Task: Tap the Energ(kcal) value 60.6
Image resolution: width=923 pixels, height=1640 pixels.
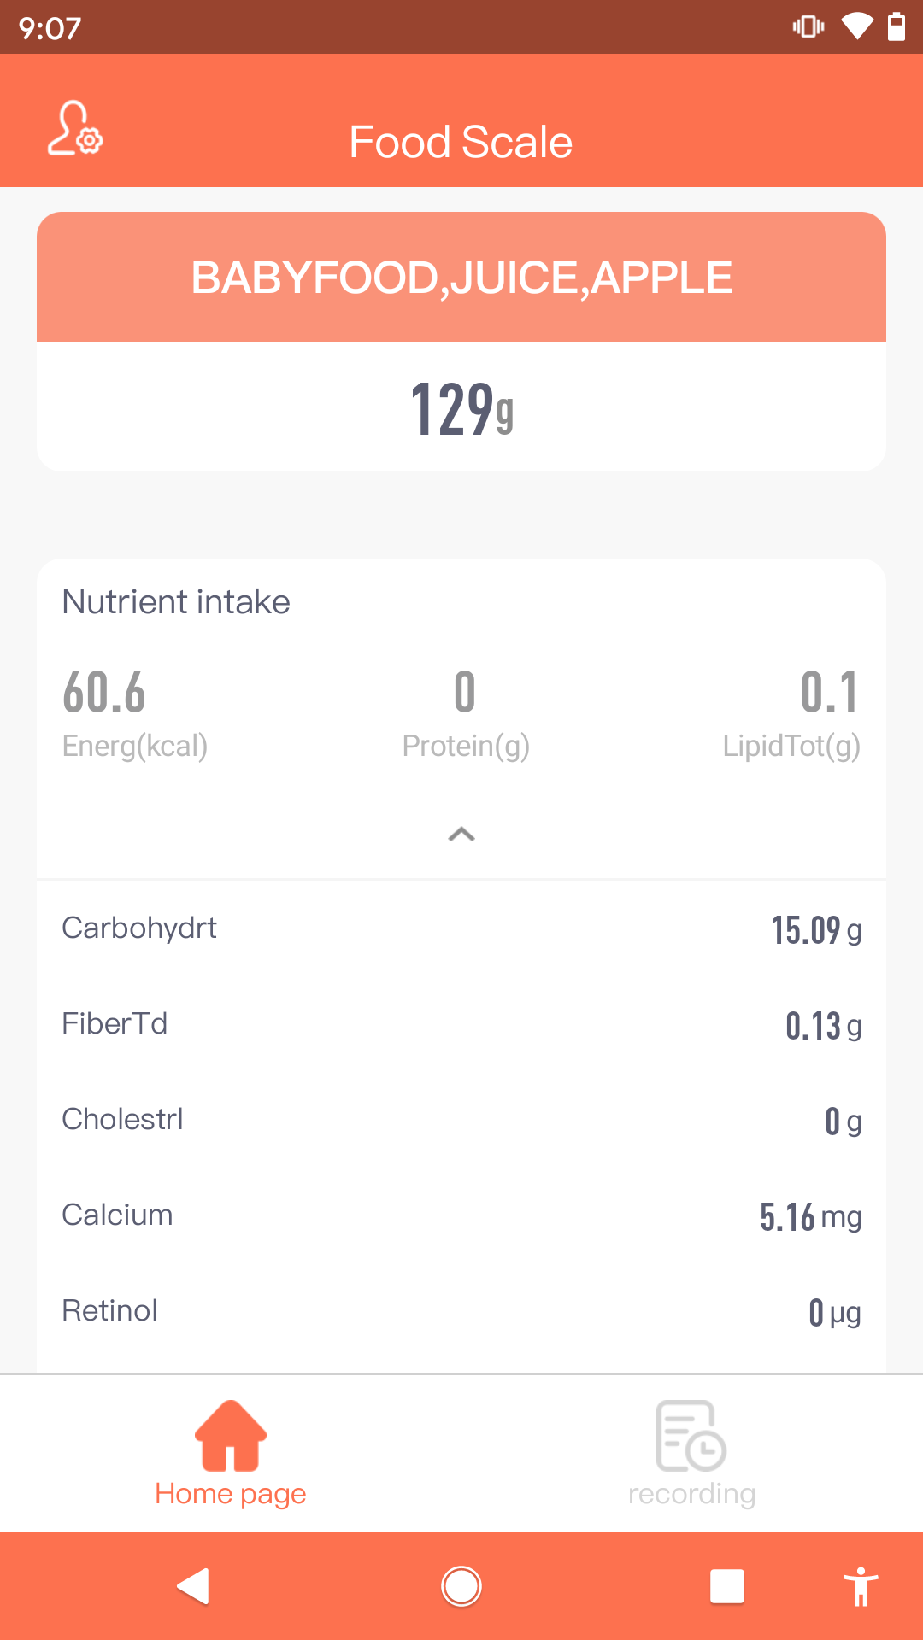Action: point(104,692)
